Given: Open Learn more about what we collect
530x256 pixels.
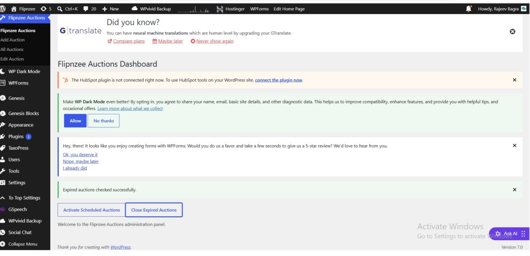Looking at the screenshot, I should [130, 108].
